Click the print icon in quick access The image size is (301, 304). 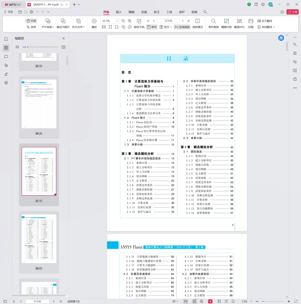(31, 12)
